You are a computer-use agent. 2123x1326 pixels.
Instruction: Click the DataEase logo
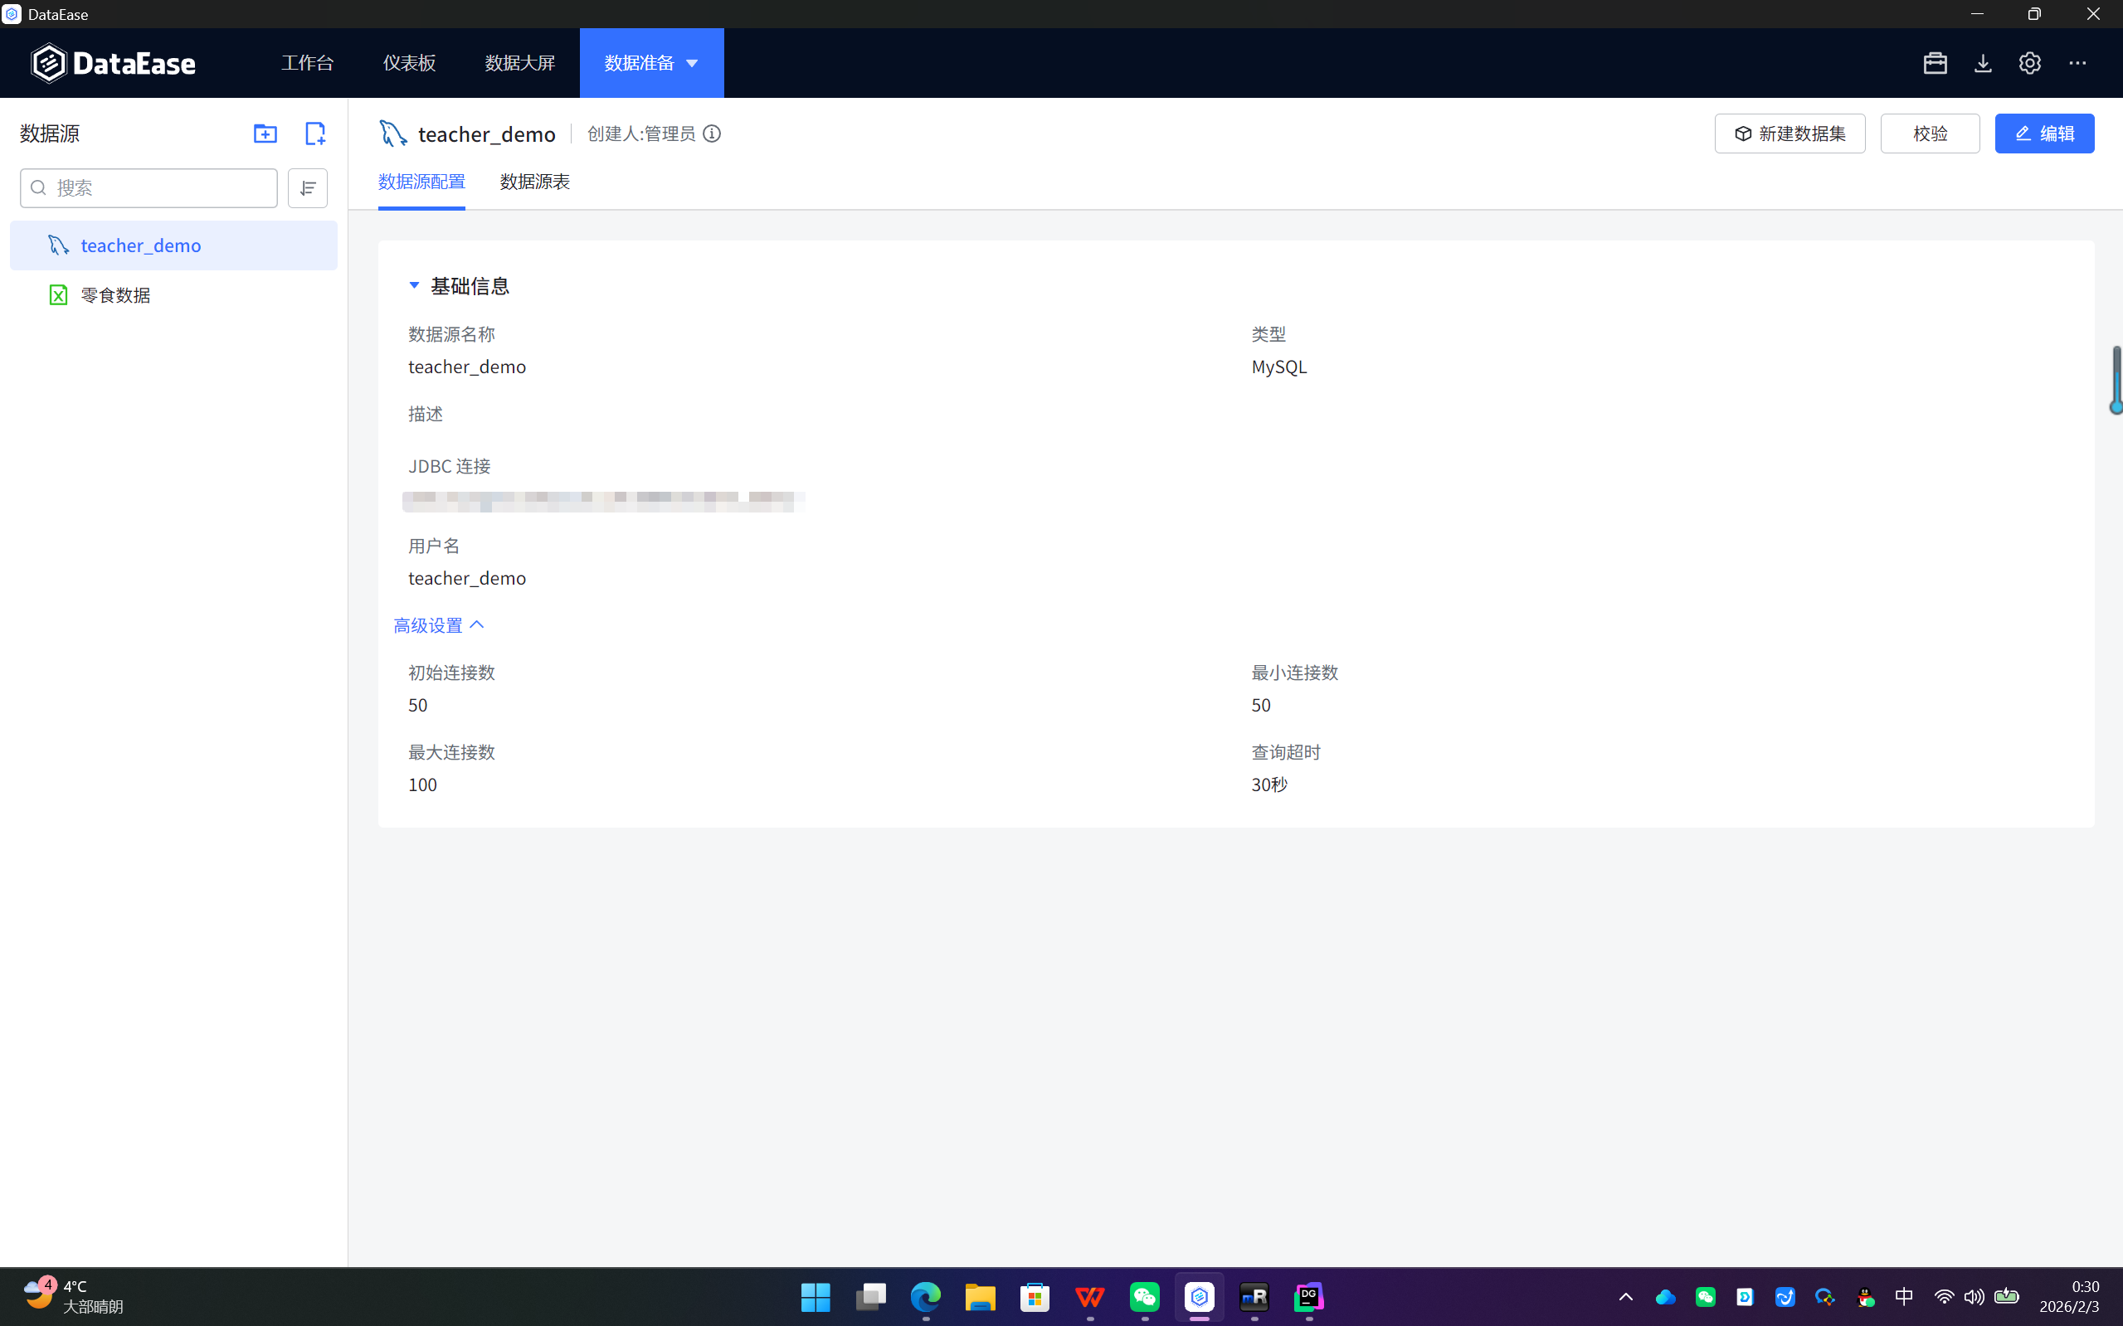(x=114, y=63)
